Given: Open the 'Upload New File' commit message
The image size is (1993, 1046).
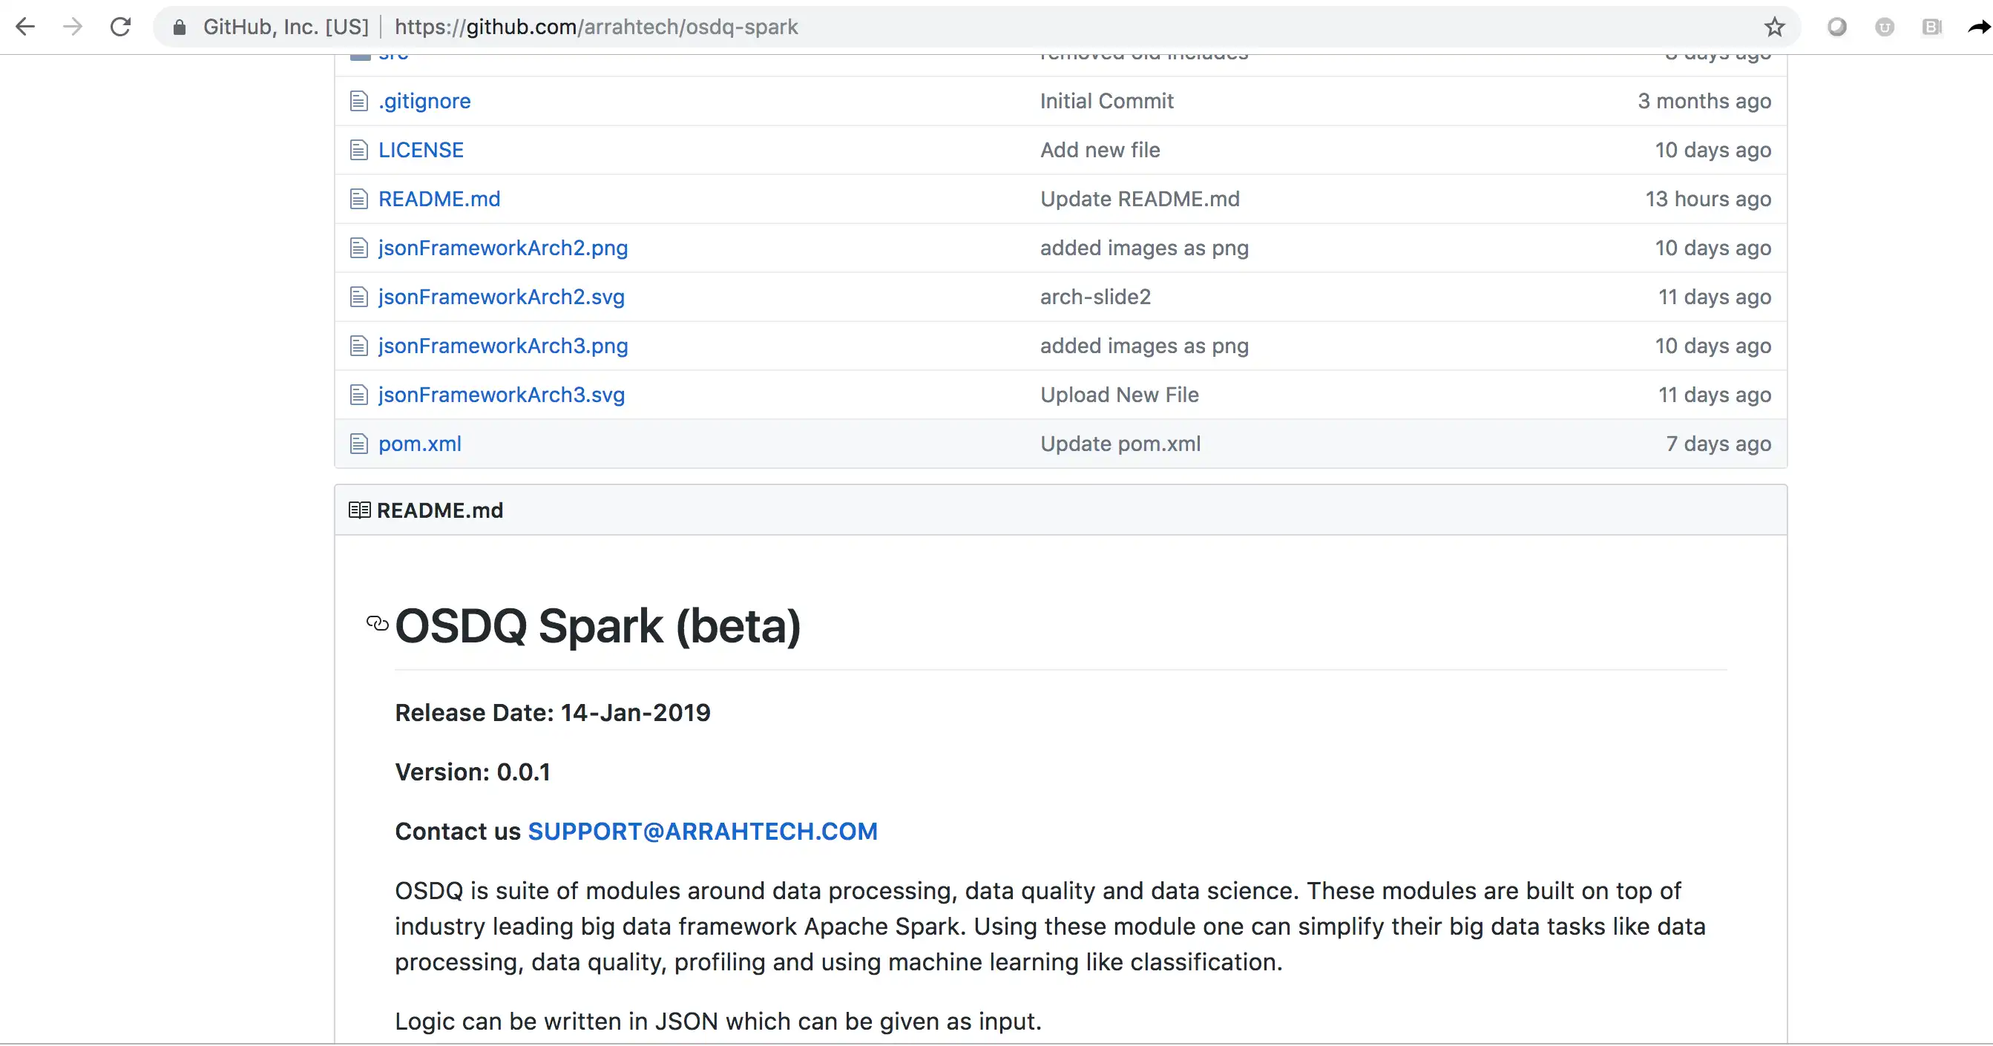Looking at the screenshot, I should (1120, 395).
